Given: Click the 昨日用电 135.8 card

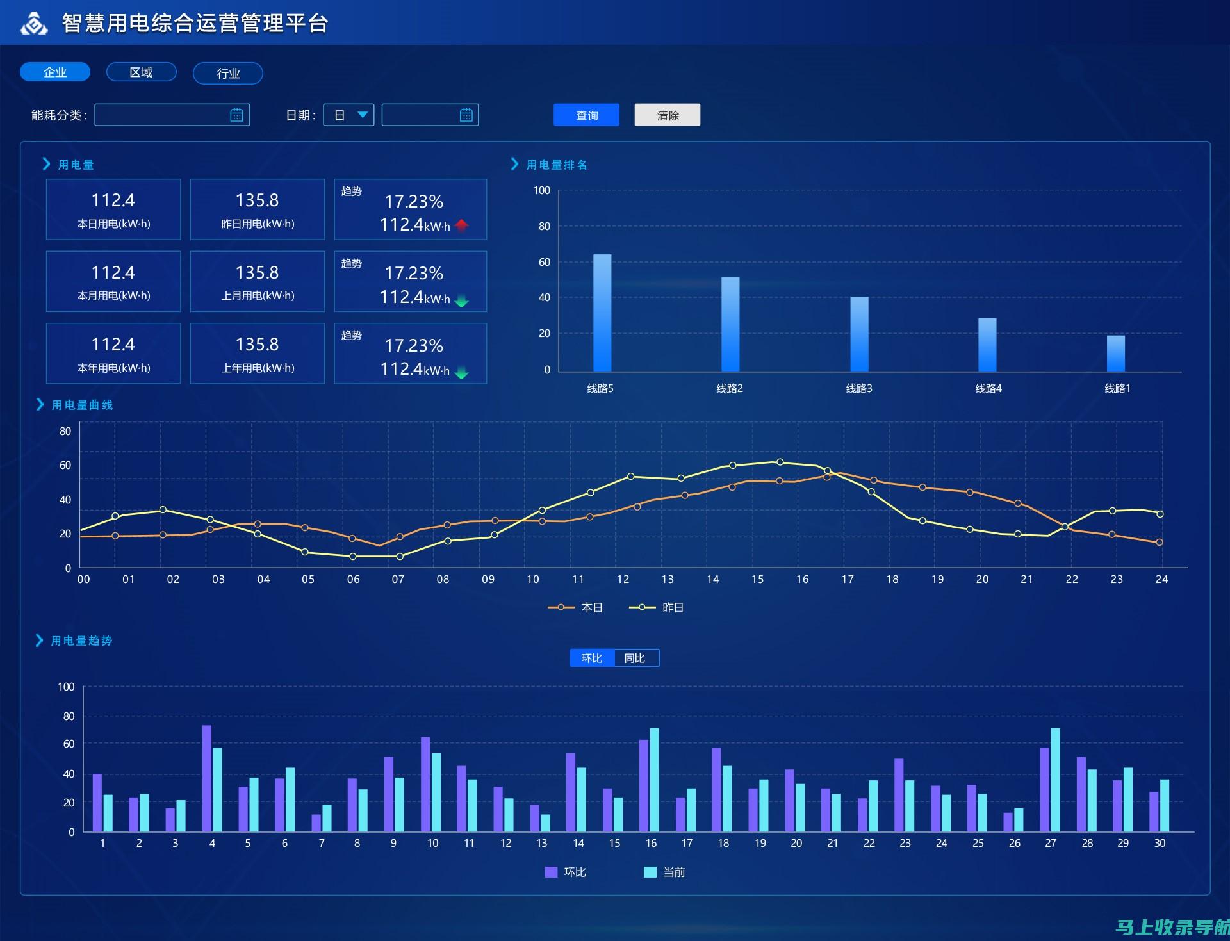Looking at the screenshot, I should [258, 209].
